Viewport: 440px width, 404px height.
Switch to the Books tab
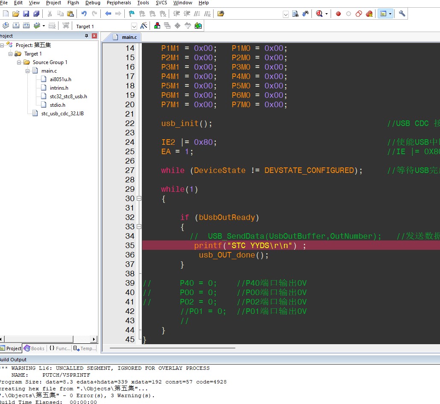point(34,348)
